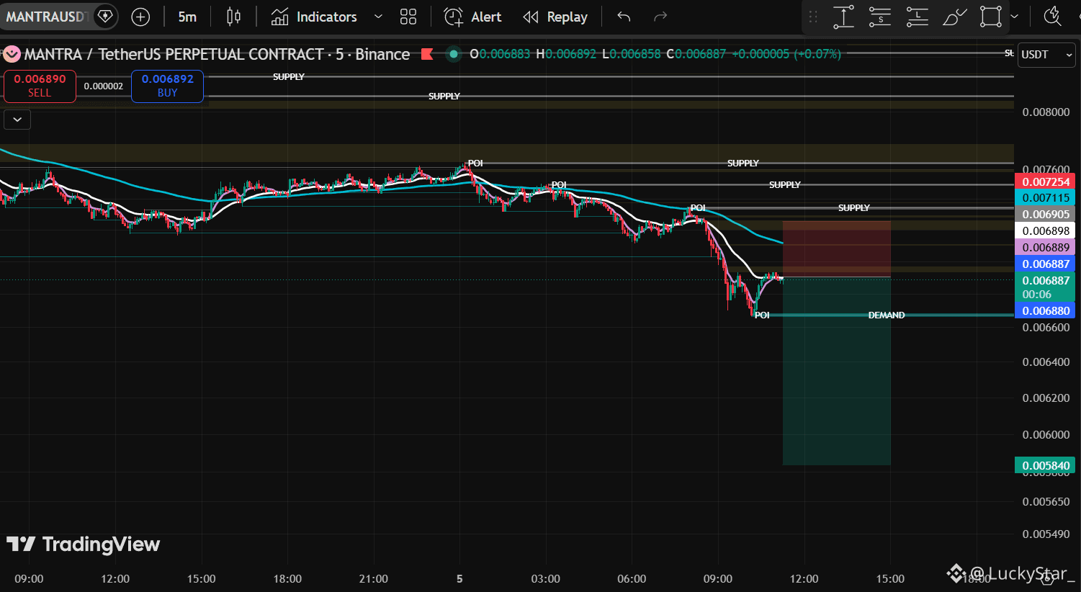Screen dimensions: 1081x592
Task: Click the MANTRA symbol logo
Action: (x=12, y=54)
